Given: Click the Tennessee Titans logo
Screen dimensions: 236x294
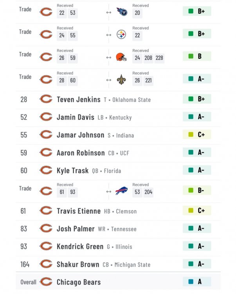Looking at the screenshot, I should pos(122,12).
